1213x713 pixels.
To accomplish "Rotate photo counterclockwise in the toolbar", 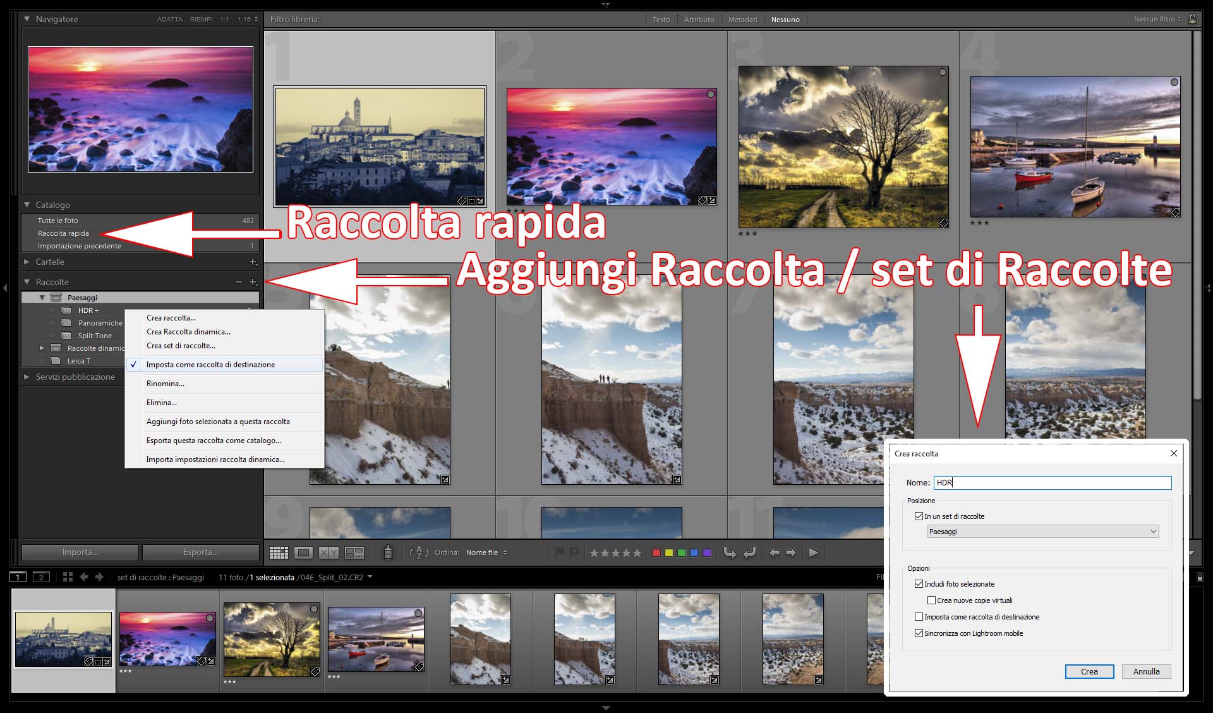I will point(730,552).
